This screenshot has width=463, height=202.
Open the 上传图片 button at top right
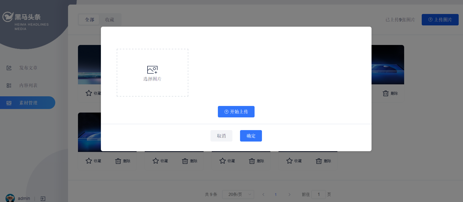440,20
